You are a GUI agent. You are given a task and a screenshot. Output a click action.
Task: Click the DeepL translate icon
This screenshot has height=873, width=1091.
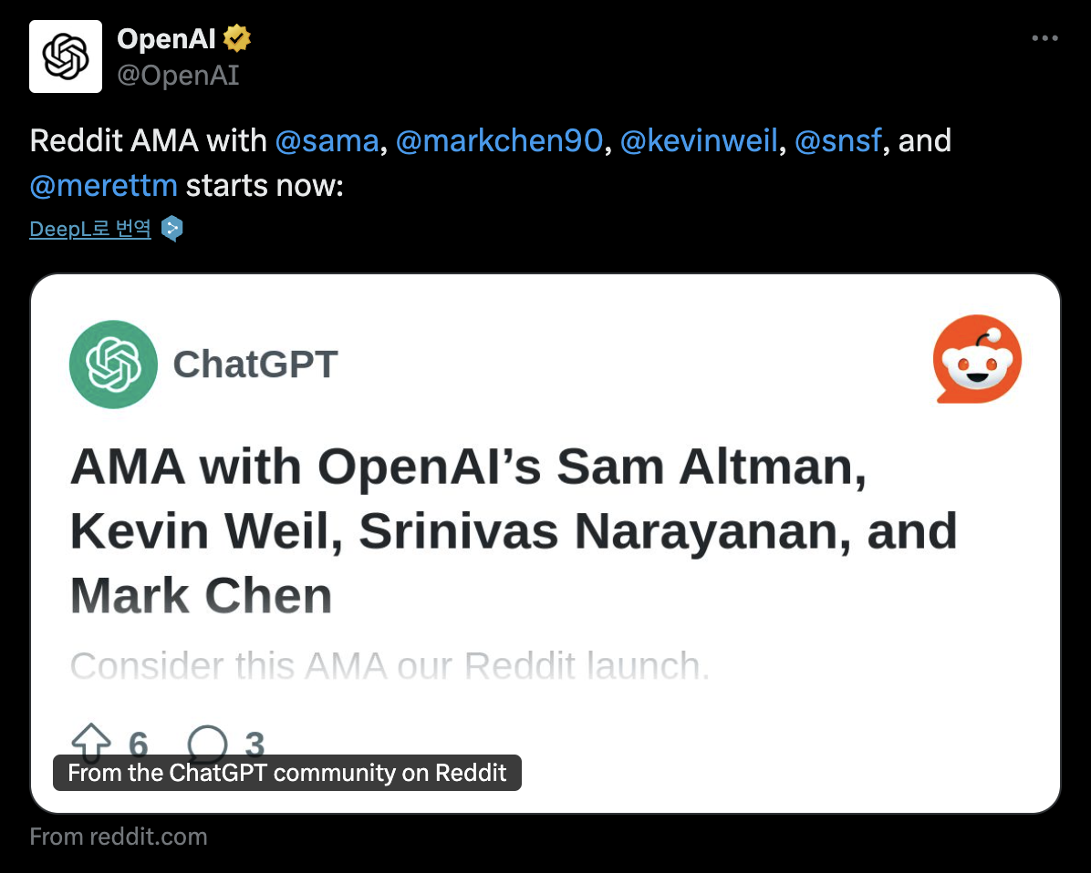click(171, 229)
